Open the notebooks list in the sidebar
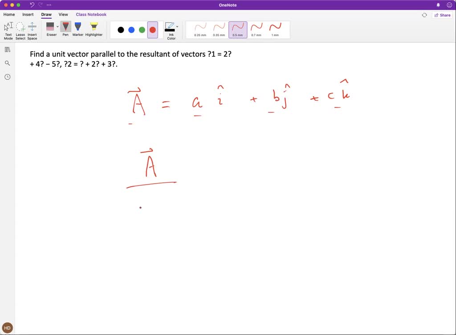Screen dimensions: 456x335 point(7,49)
